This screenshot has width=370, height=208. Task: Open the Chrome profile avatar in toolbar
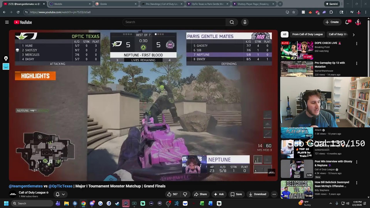pyautogui.click(x=359, y=12)
